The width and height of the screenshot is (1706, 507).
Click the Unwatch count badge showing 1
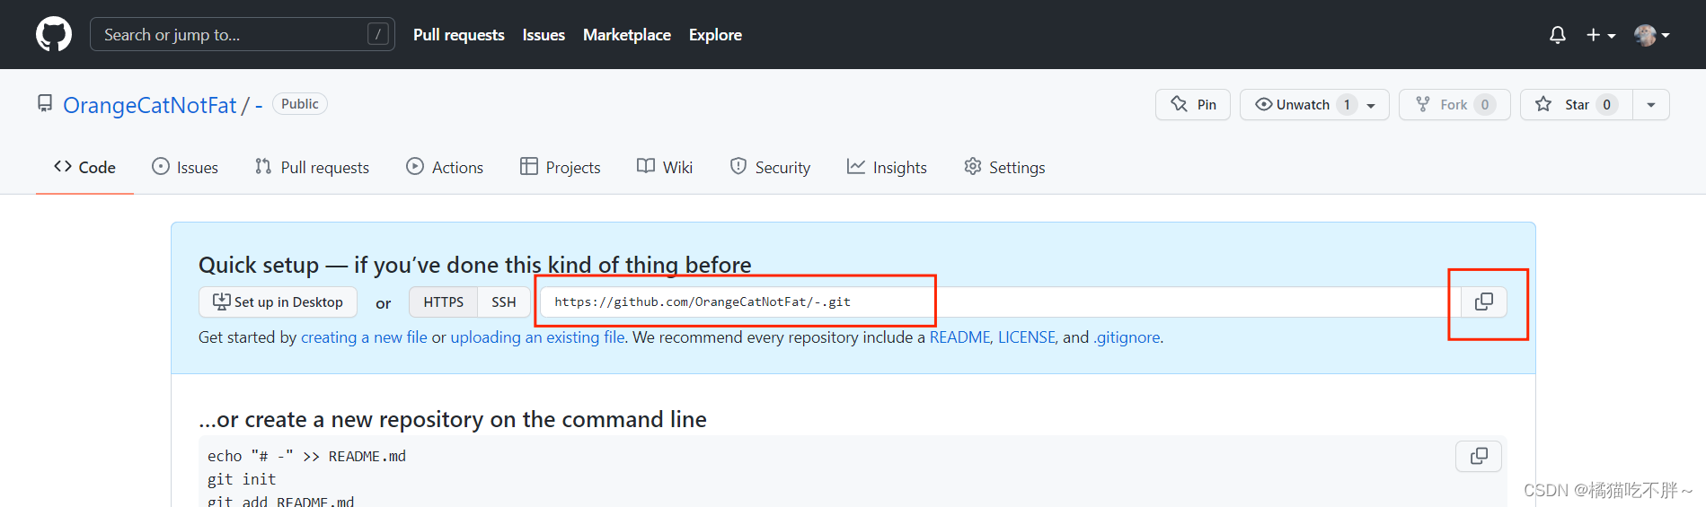(1347, 105)
